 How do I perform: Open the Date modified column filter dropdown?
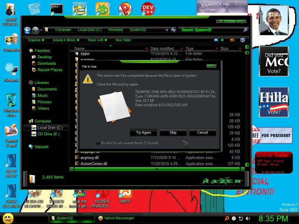click(x=182, y=49)
